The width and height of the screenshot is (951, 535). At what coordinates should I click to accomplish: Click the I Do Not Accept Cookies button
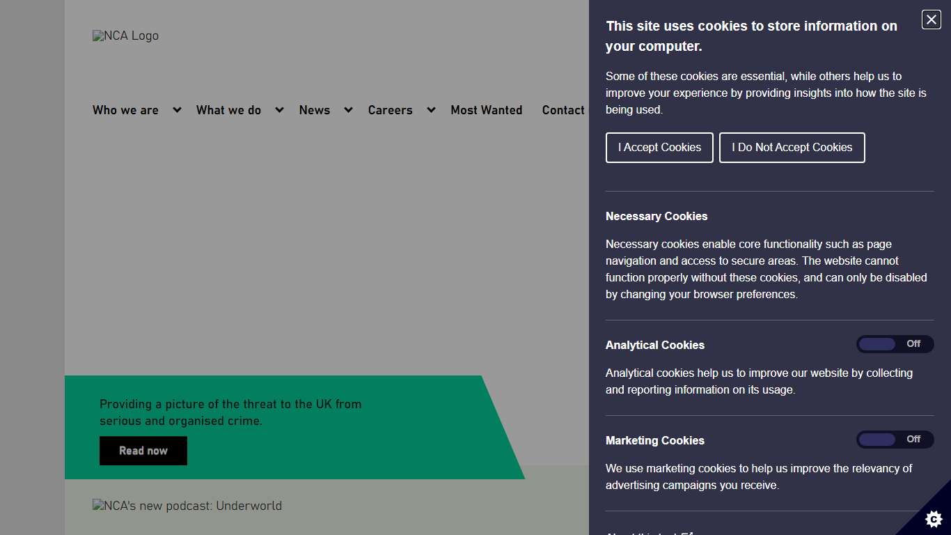(x=792, y=147)
